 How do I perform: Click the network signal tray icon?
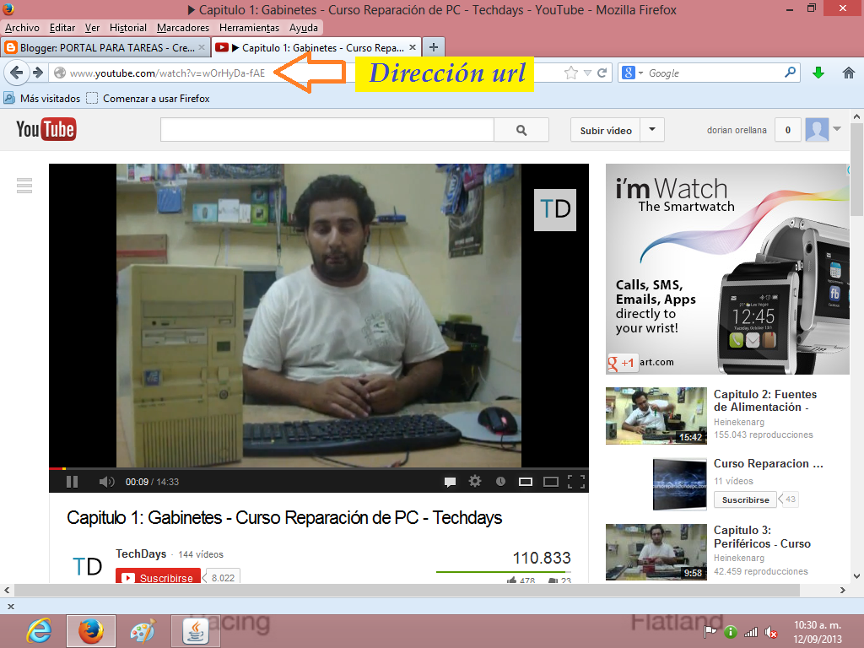(x=750, y=633)
